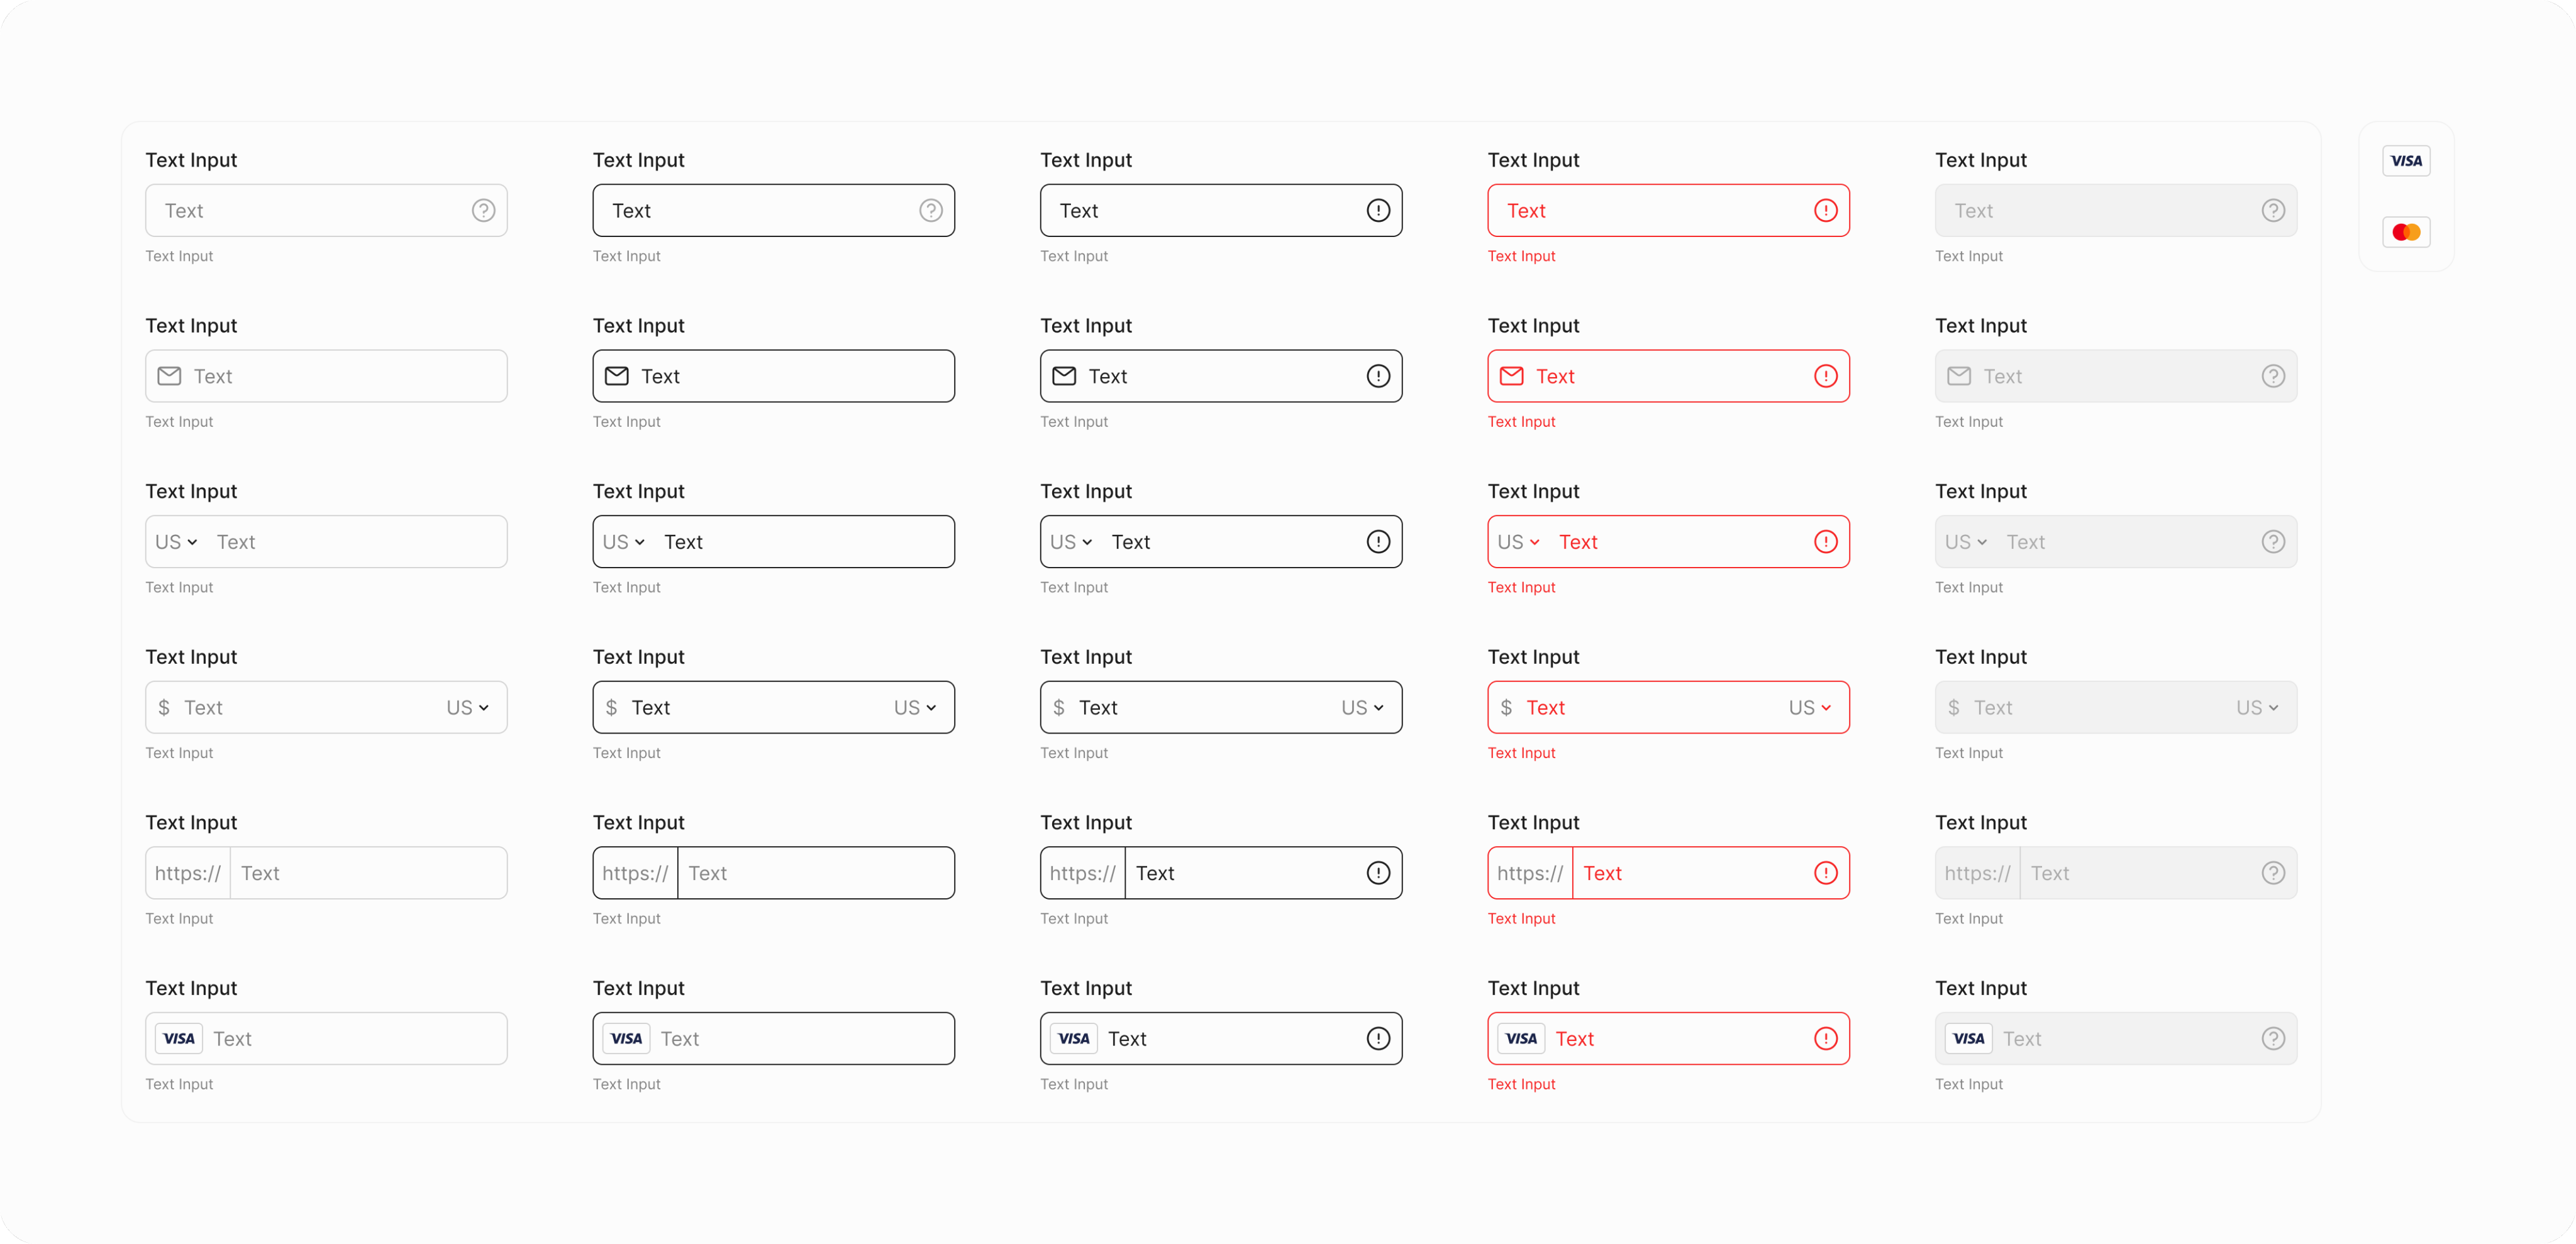Click alert icon in red envelope input
The width and height of the screenshot is (2576, 1244).
(1825, 376)
